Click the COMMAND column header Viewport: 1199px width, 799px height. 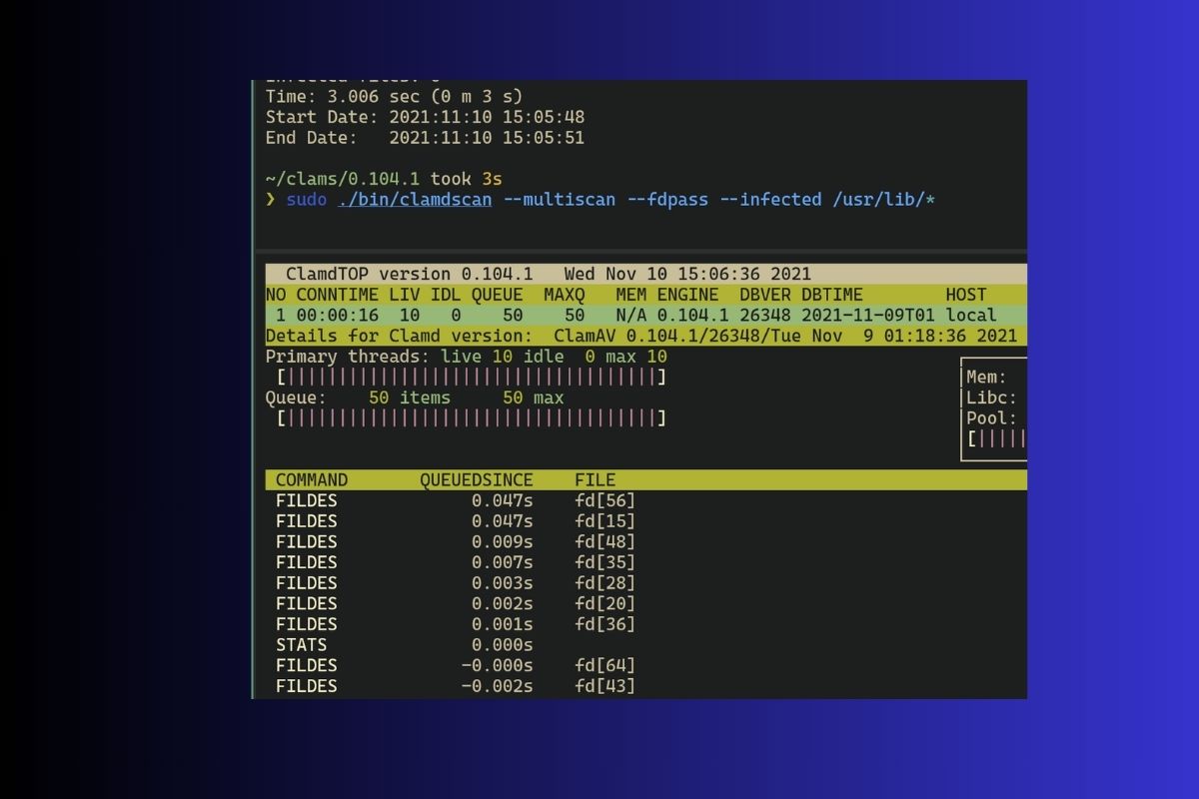pos(312,480)
